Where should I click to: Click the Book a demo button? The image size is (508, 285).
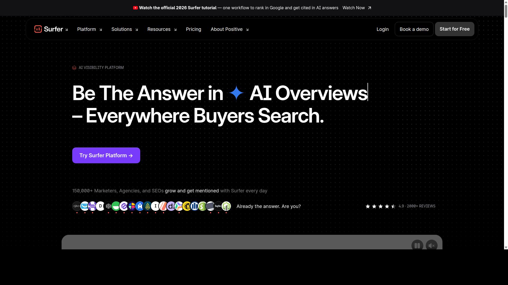click(414, 29)
